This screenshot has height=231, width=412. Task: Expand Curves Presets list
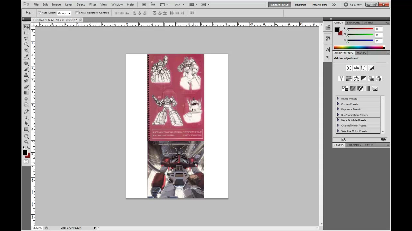(338, 104)
